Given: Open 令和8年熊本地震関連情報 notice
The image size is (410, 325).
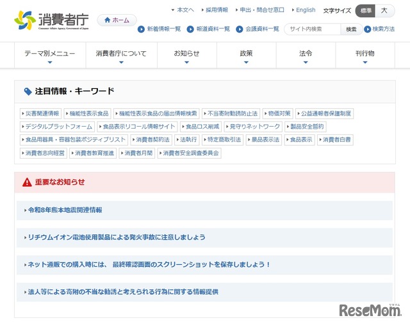Looking at the screenshot, I should pos(204,210).
